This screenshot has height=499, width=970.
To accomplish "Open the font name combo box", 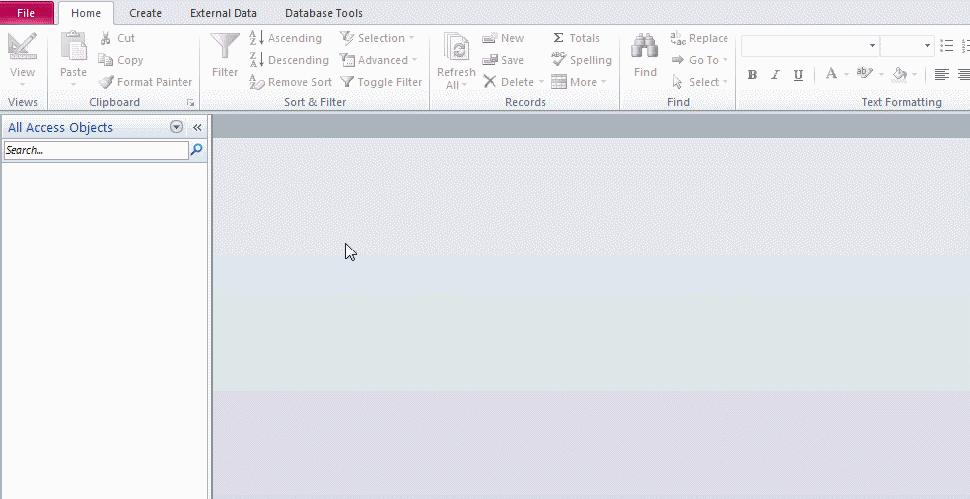I will click(809, 46).
